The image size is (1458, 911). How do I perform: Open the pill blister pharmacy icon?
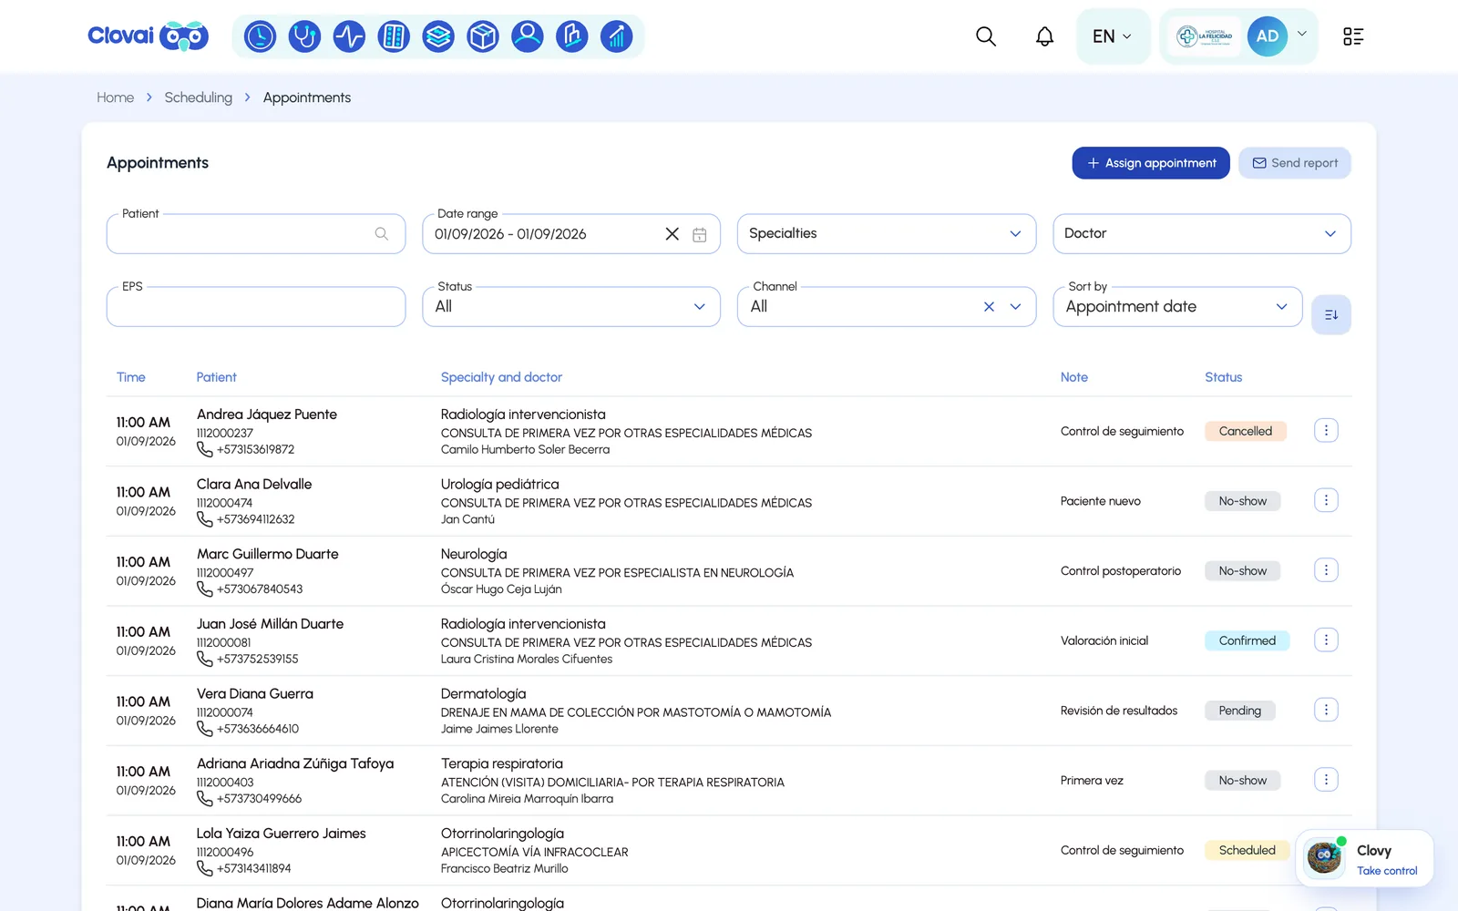[x=394, y=36]
